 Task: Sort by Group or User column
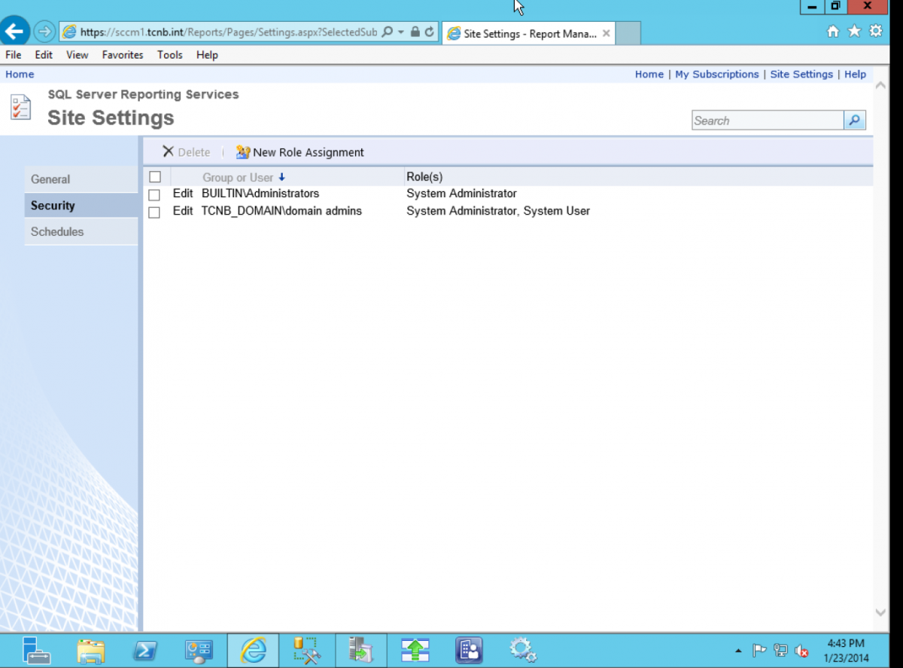click(238, 178)
